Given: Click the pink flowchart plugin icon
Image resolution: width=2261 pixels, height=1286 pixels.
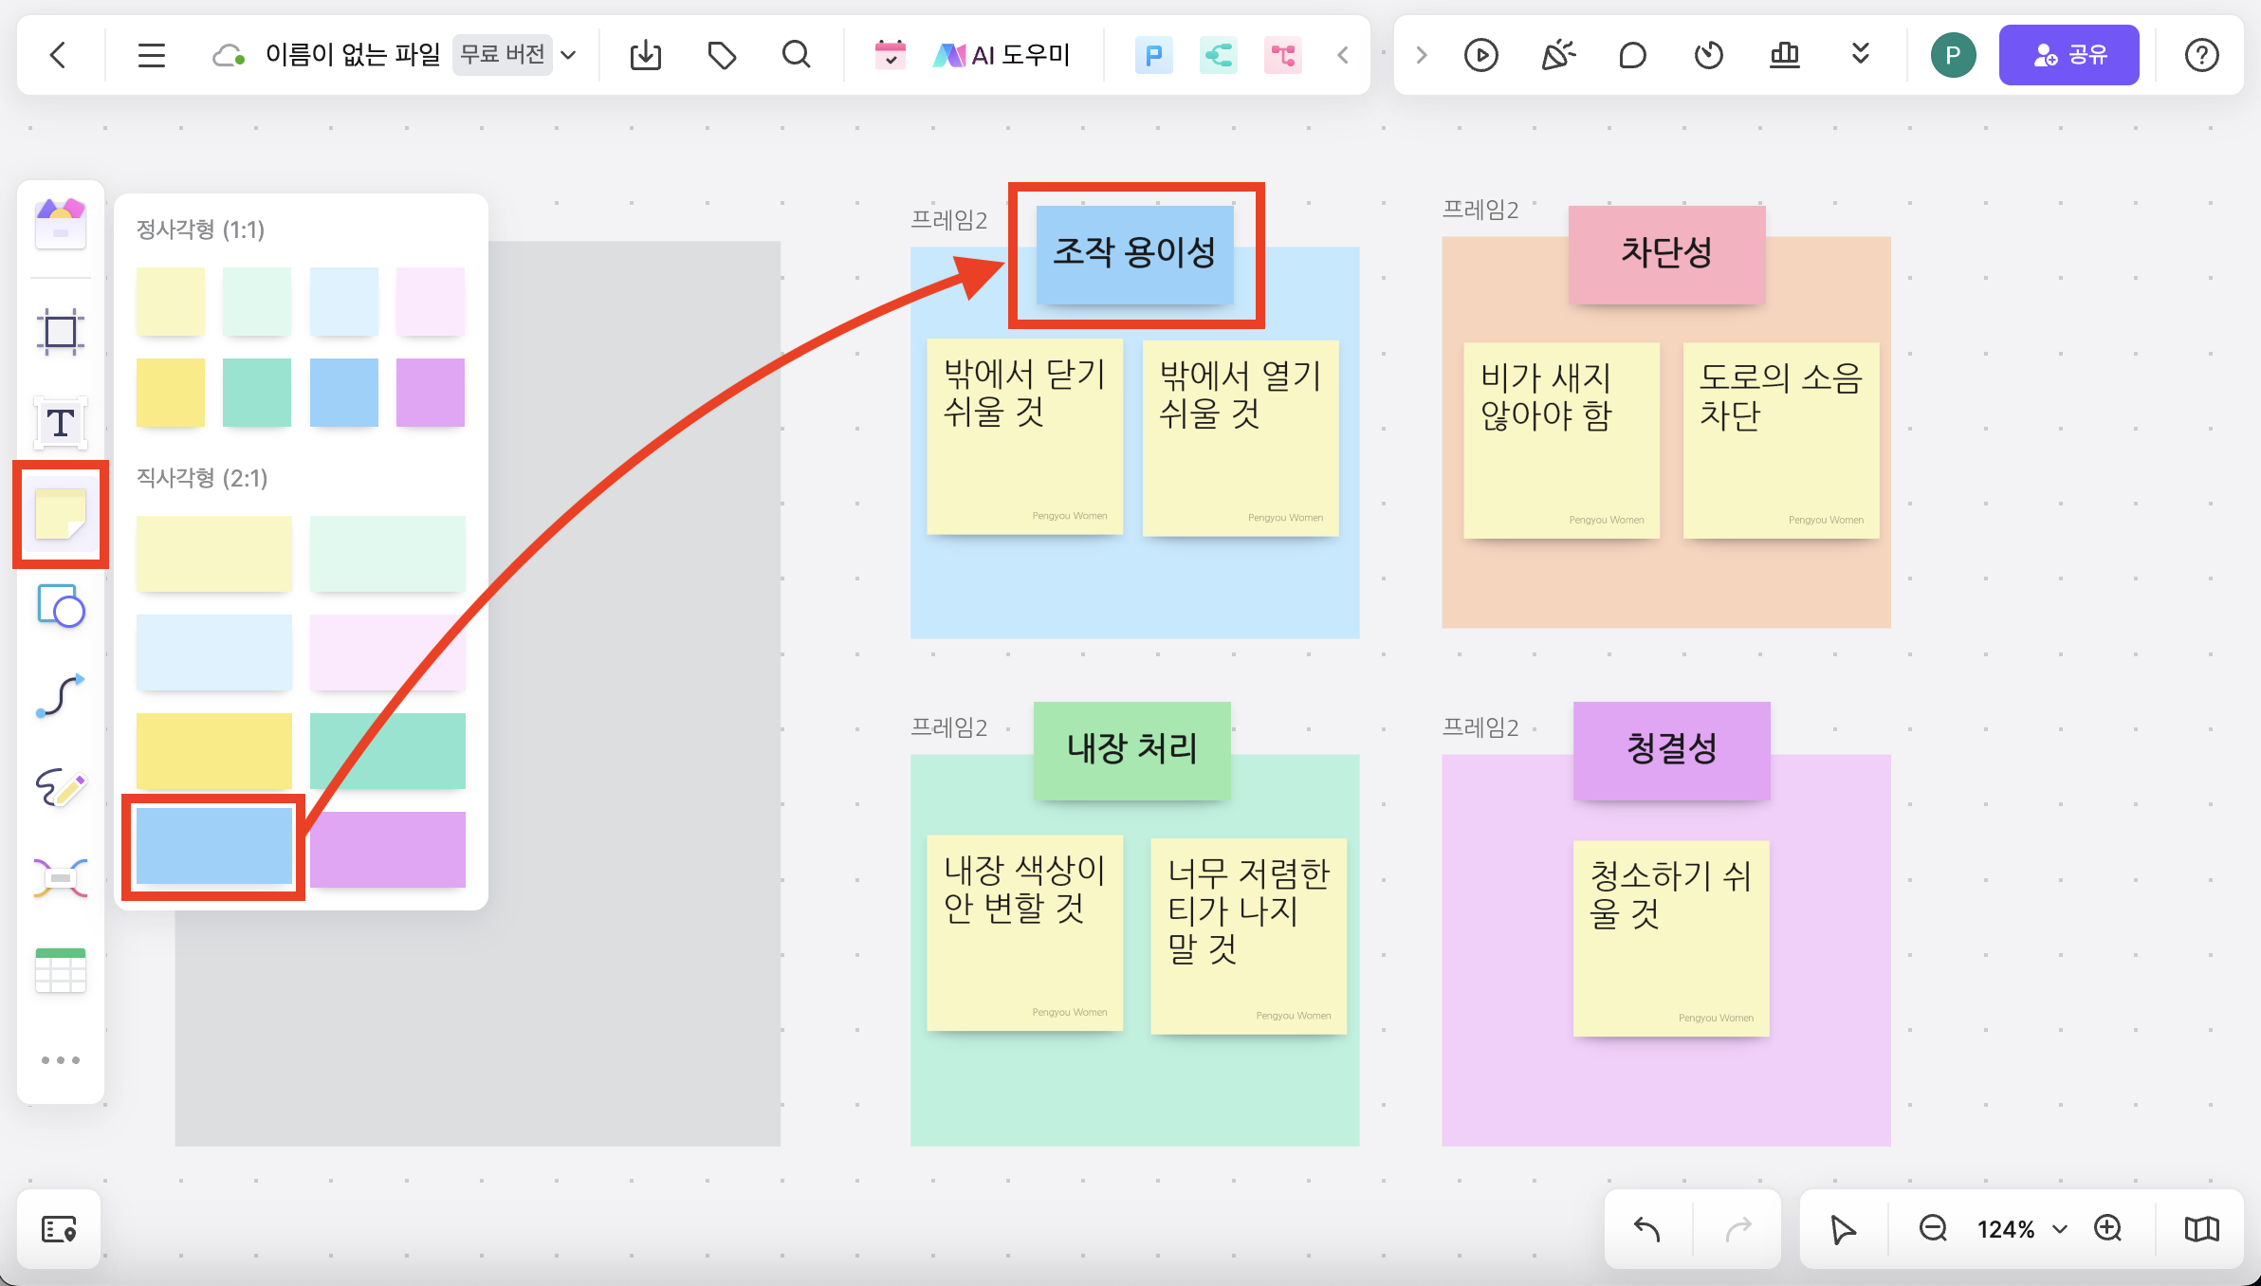Looking at the screenshot, I should (x=1282, y=56).
